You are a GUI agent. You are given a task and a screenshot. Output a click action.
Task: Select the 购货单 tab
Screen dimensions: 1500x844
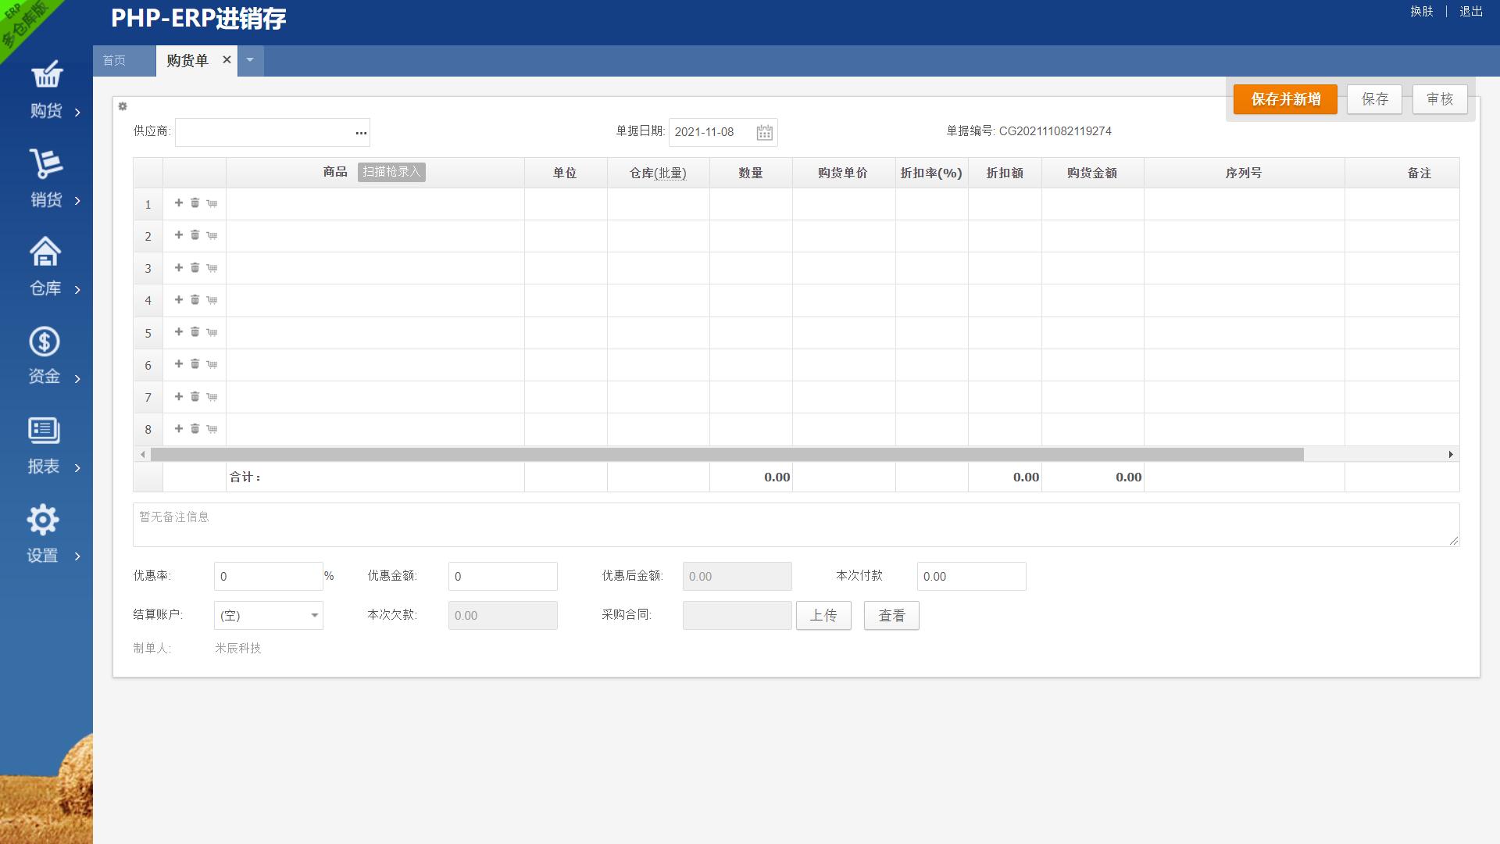(x=187, y=59)
